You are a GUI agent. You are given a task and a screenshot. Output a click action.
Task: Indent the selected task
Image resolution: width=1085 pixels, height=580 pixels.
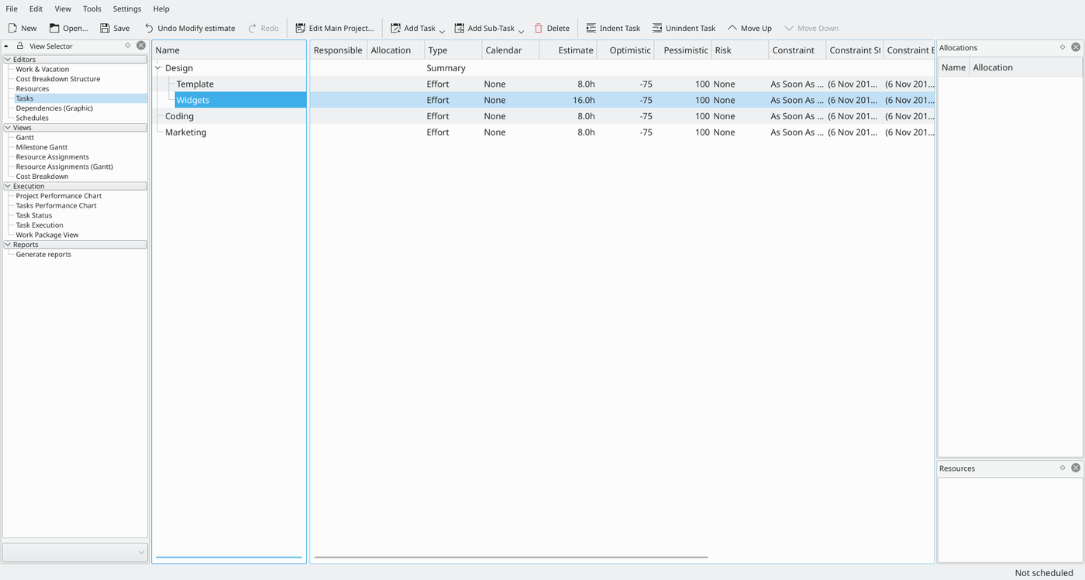pos(613,28)
